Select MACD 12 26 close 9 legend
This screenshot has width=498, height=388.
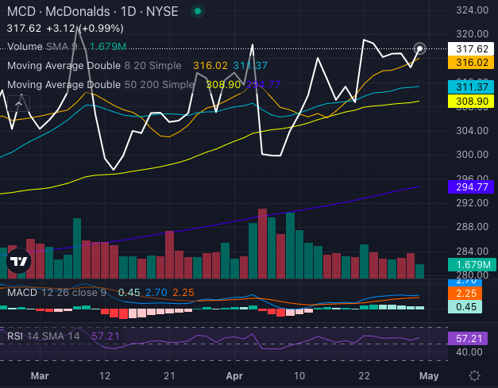pyautogui.click(x=56, y=293)
